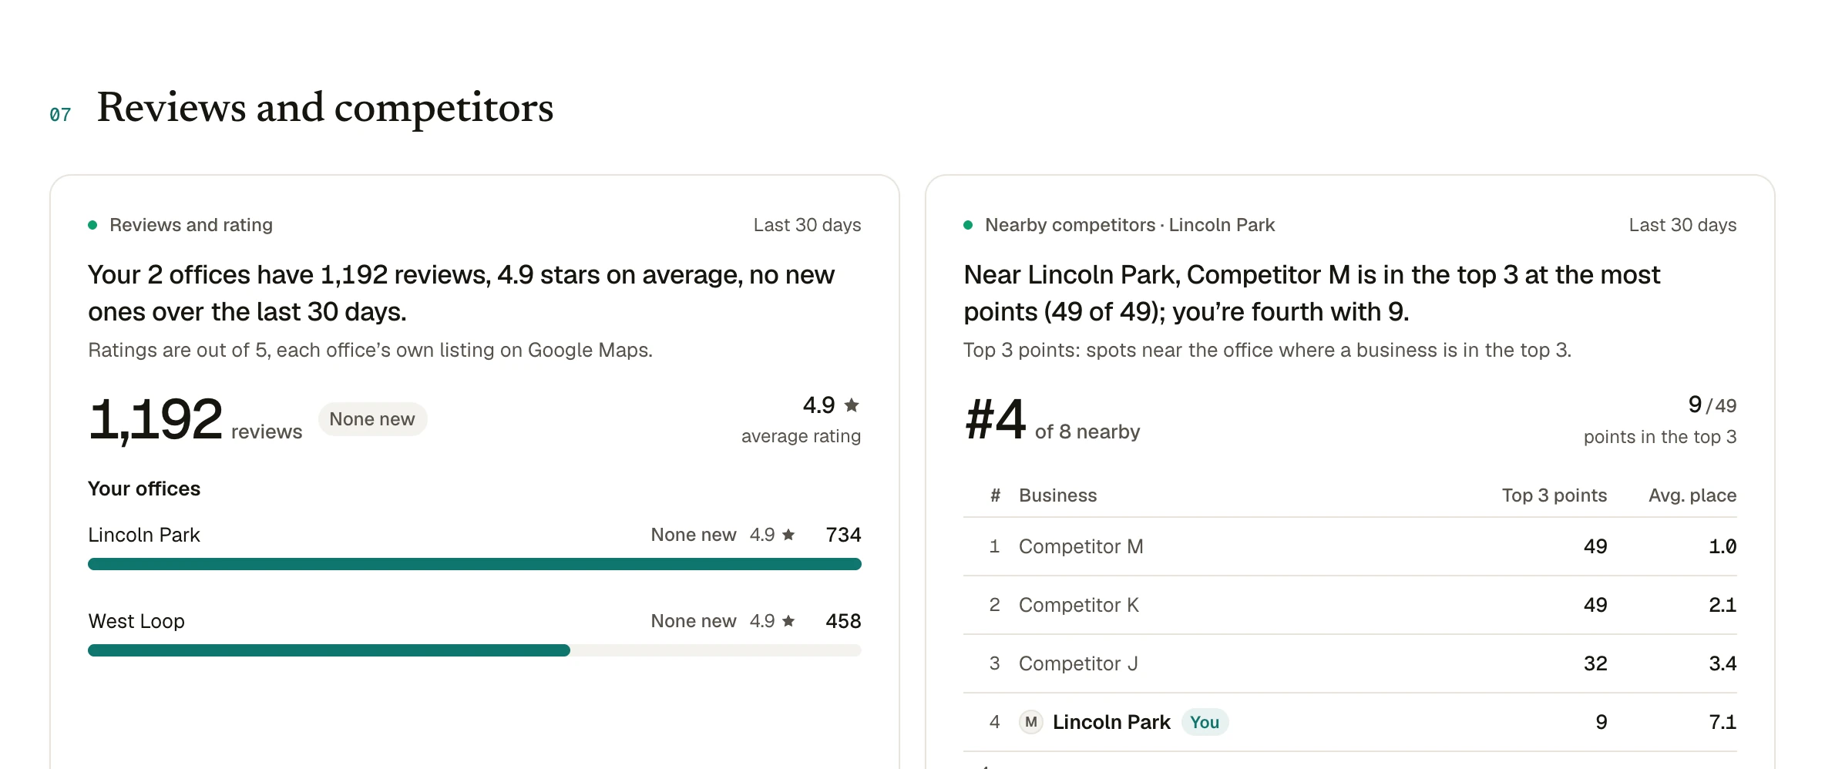Click the M avatar icon beside Lincoln Park
This screenshot has width=1825, height=769.
point(1031,722)
